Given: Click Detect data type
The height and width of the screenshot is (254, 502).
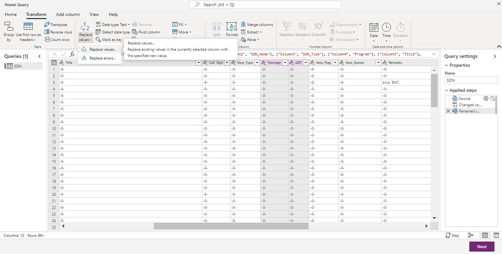Looking at the screenshot, I should 113,32.
